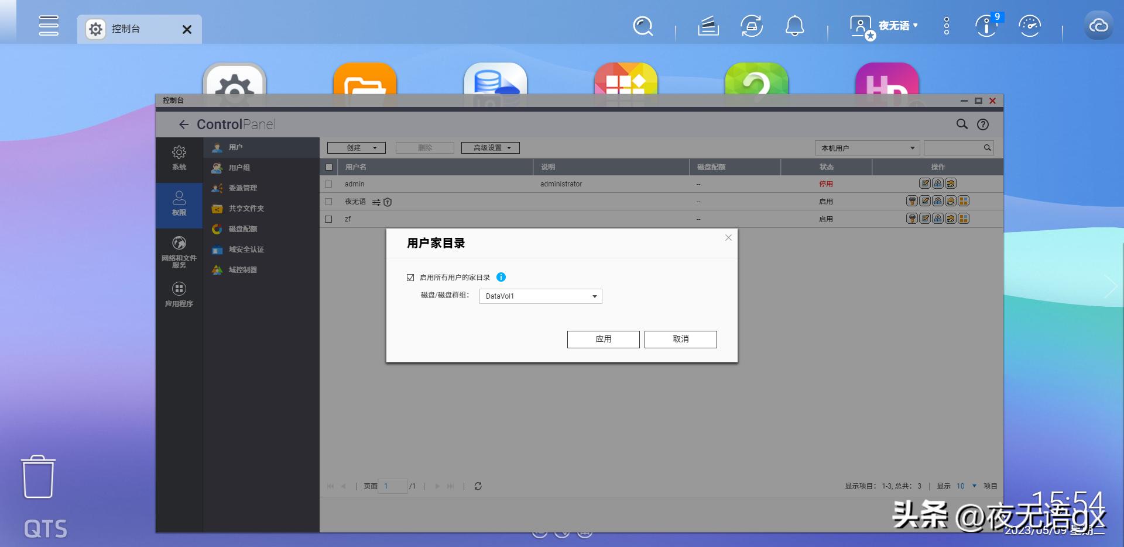This screenshot has height=547, width=1124.
Task: Click the info icon beside home directory option
Action: pos(501,277)
